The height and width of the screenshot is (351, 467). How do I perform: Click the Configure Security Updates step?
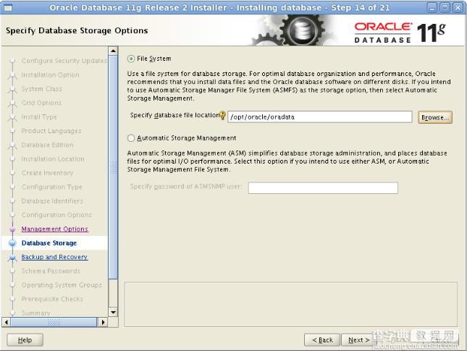(64, 61)
